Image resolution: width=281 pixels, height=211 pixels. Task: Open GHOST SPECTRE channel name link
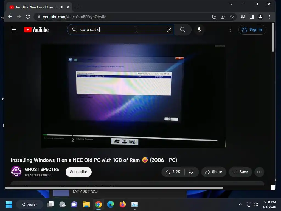pos(42,169)
